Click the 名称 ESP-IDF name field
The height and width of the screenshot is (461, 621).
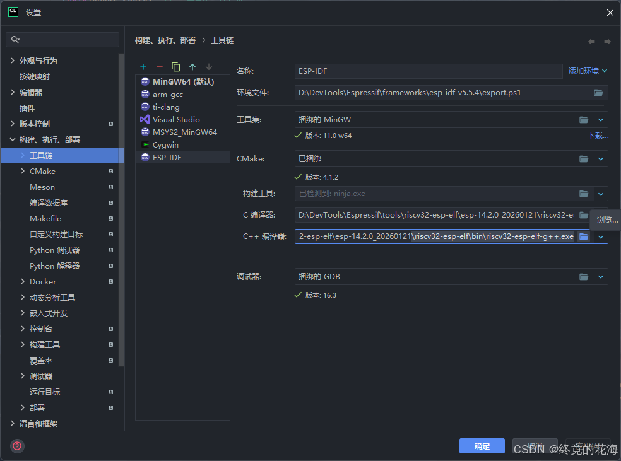429,71
